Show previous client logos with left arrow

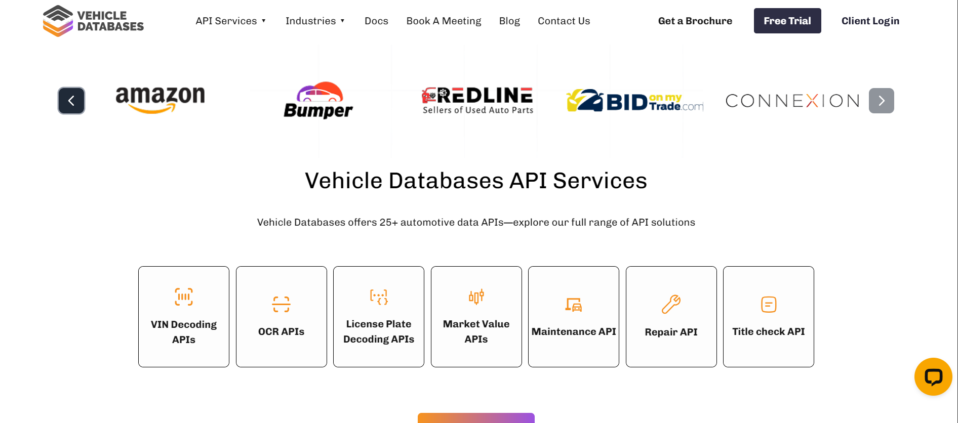(71, 101)
